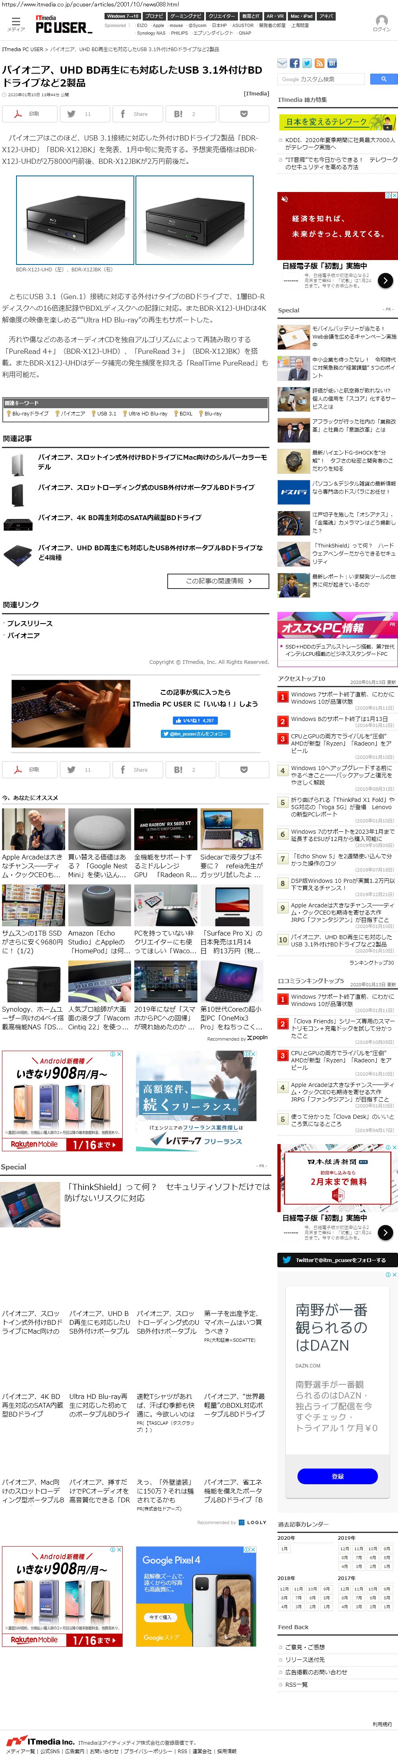This screenshot has width=398, height=1762.
Task: Open the hamburger メディア menu
Action: pyautogui.click(x=16, y=24)
